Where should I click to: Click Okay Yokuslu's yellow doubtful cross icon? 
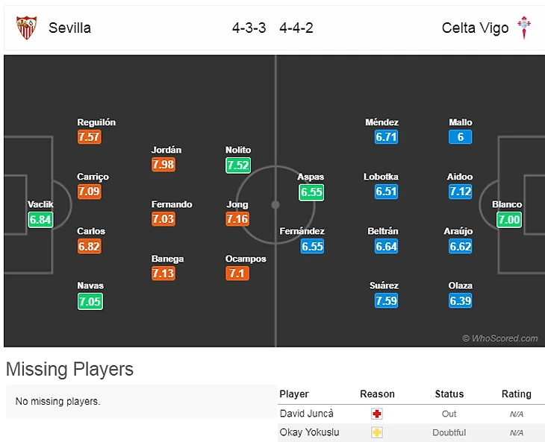pyautogui.click(x=377, y=432)
